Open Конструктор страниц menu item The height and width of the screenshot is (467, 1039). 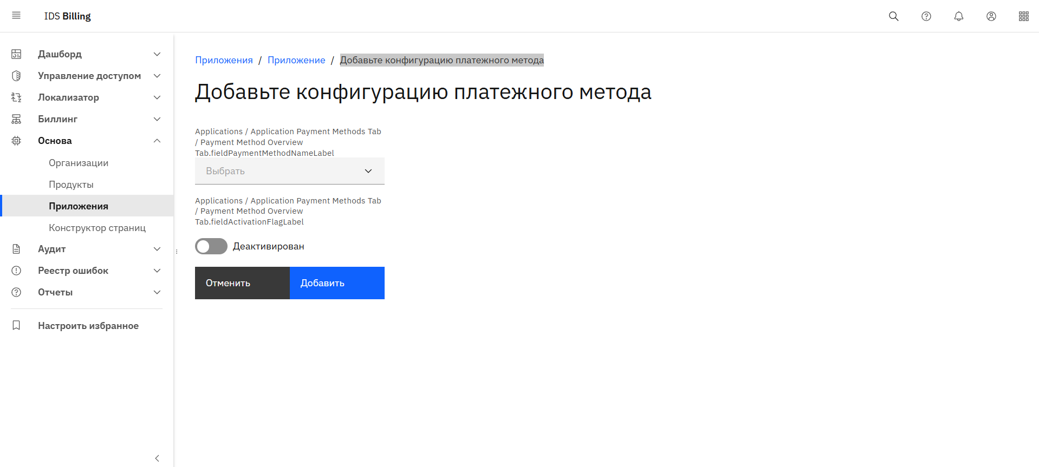tap(97, 228)
